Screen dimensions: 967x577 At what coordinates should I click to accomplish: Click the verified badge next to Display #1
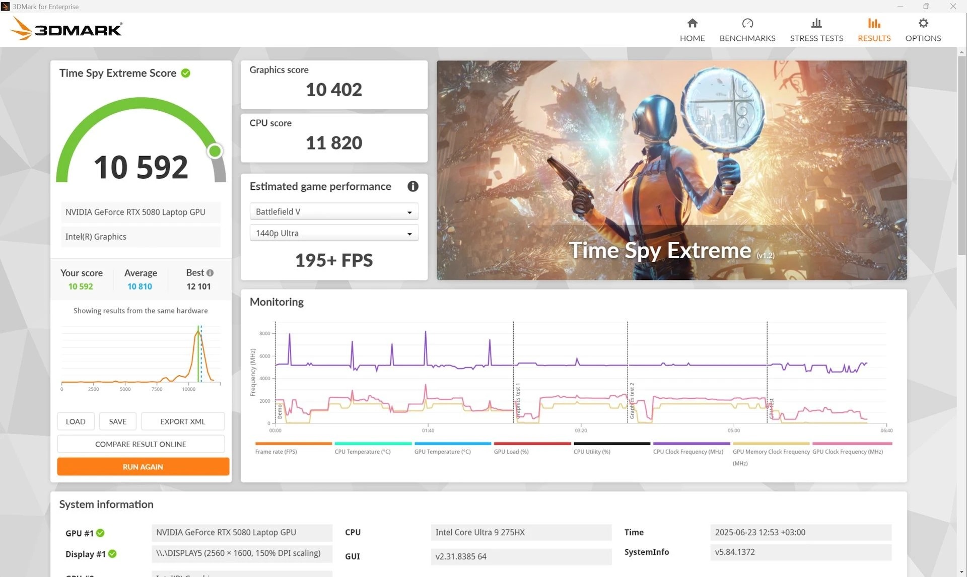point(112,554)
